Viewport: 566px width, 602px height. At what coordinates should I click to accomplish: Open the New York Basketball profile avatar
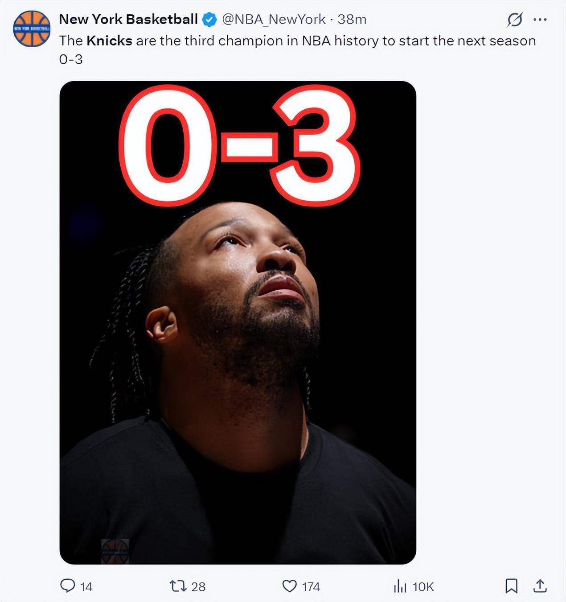click(x=32, y=29)
